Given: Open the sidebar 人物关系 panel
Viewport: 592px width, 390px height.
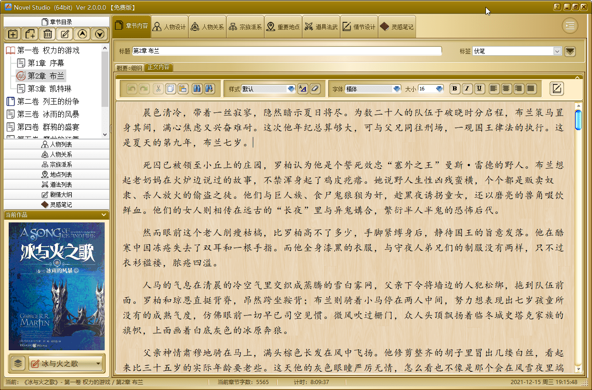Looking at the screenshot, I should [x=57, y=154].
